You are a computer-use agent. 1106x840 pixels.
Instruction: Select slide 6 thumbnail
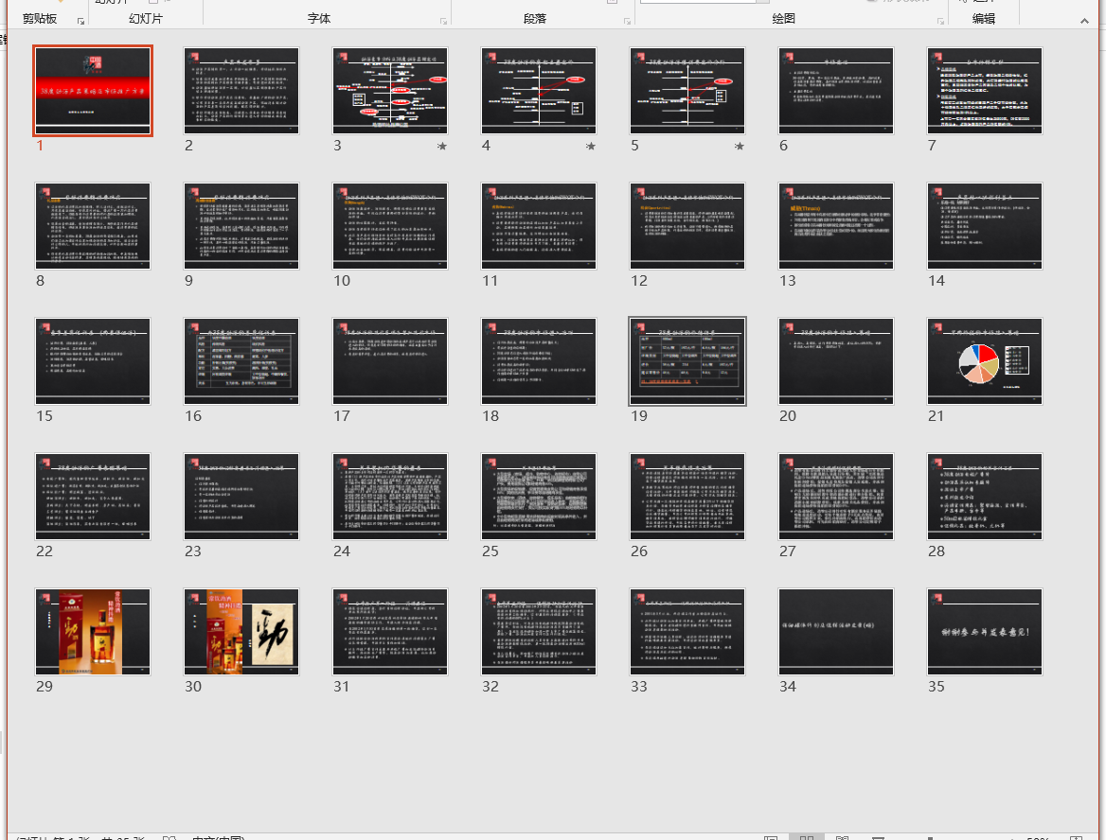[836, 91]
